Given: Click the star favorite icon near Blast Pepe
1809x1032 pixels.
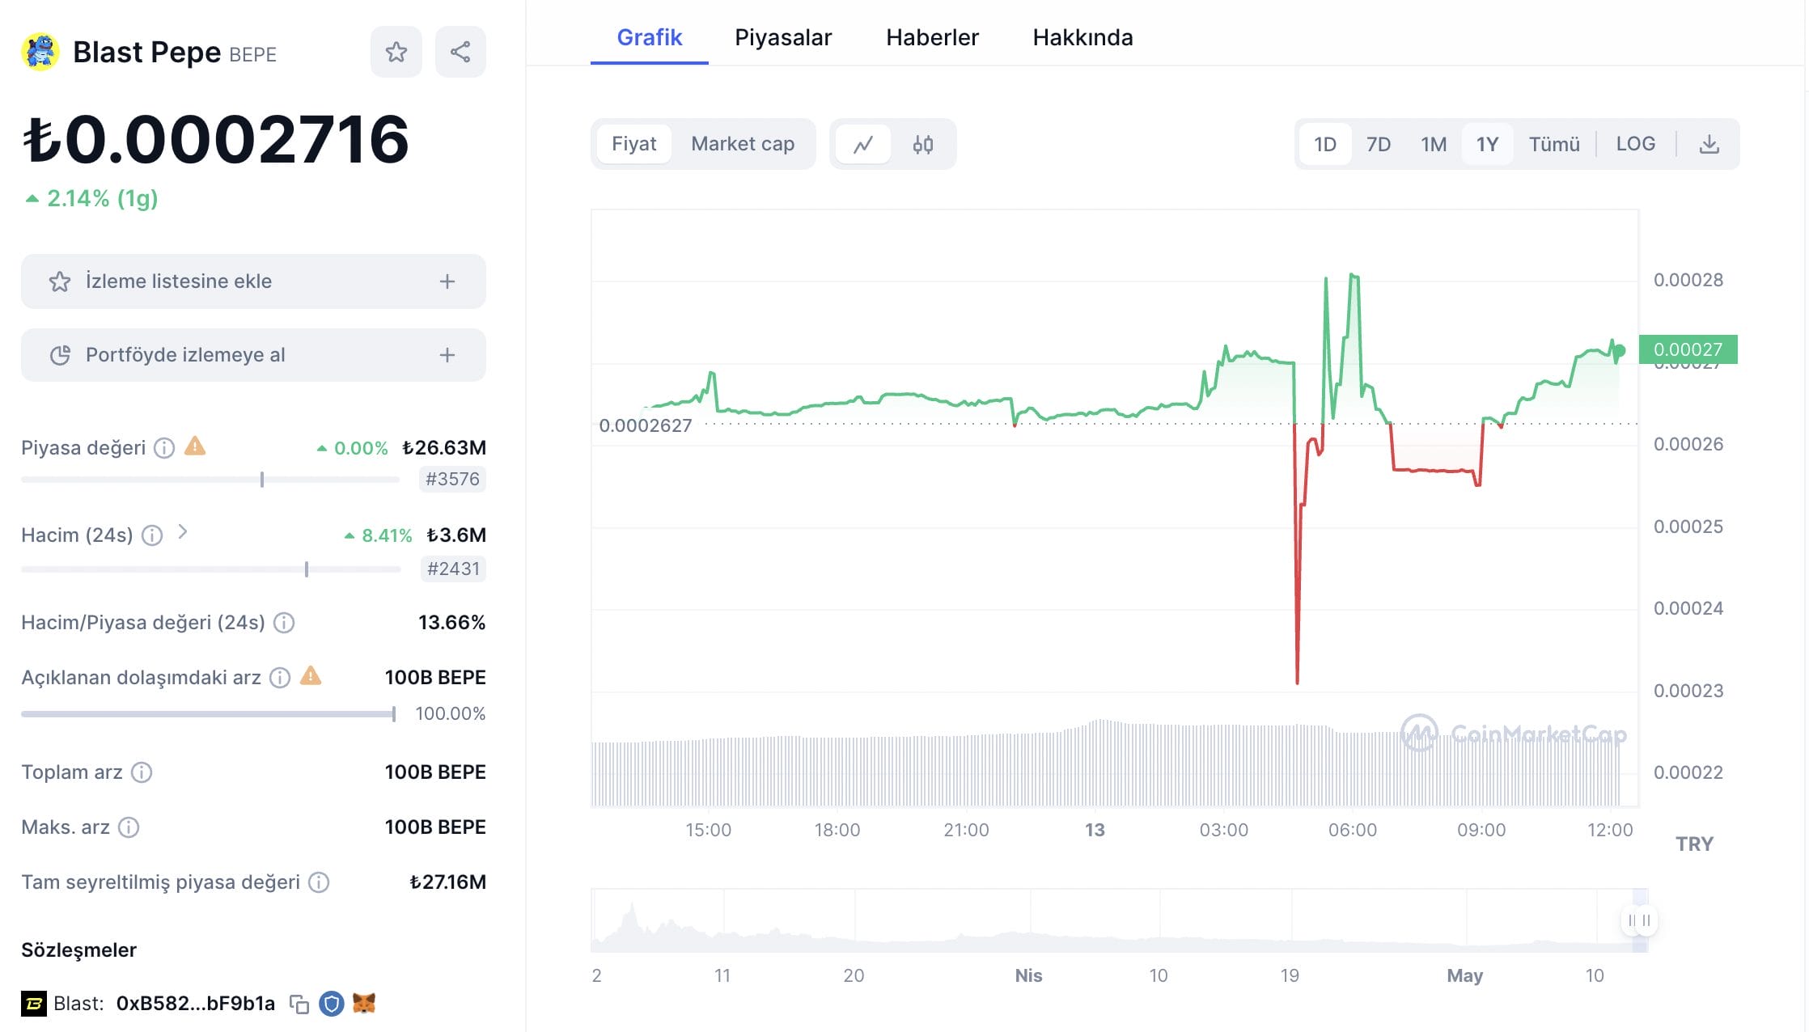Looking at the screenshot, I should [396, 53].
